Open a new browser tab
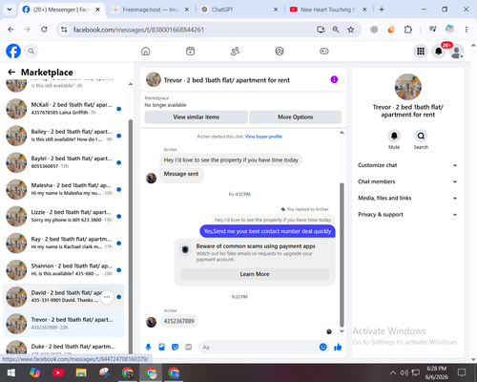 (382, 10)
